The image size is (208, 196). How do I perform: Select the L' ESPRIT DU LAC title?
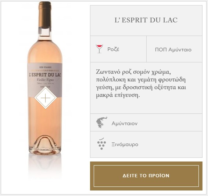pyautogui.click(x=146, y=20)
